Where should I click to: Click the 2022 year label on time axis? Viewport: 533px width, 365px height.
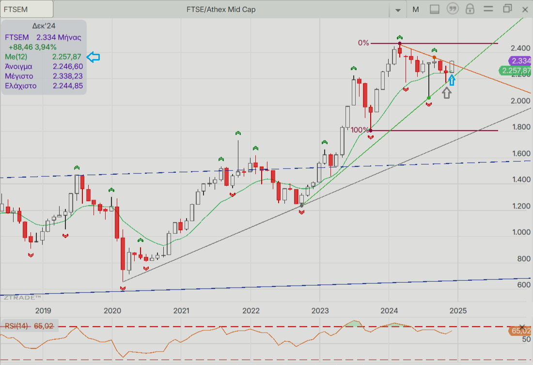[251, 311]
